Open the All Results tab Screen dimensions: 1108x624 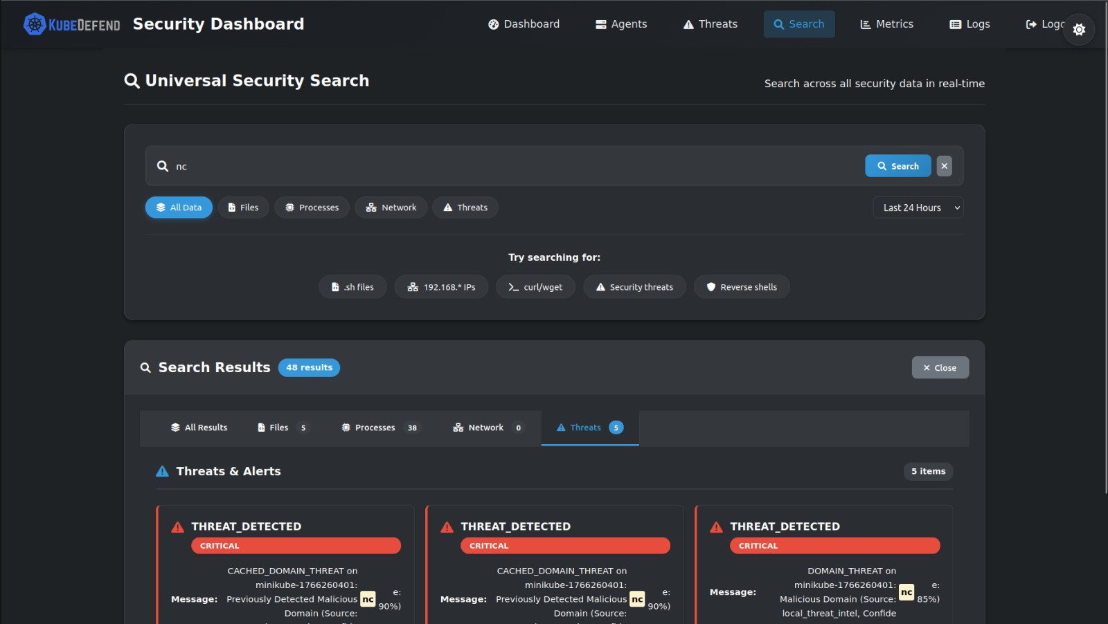coord(199,428)
